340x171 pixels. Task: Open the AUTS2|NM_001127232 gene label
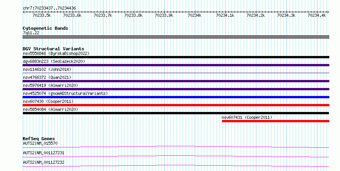(x=44, y=162)
